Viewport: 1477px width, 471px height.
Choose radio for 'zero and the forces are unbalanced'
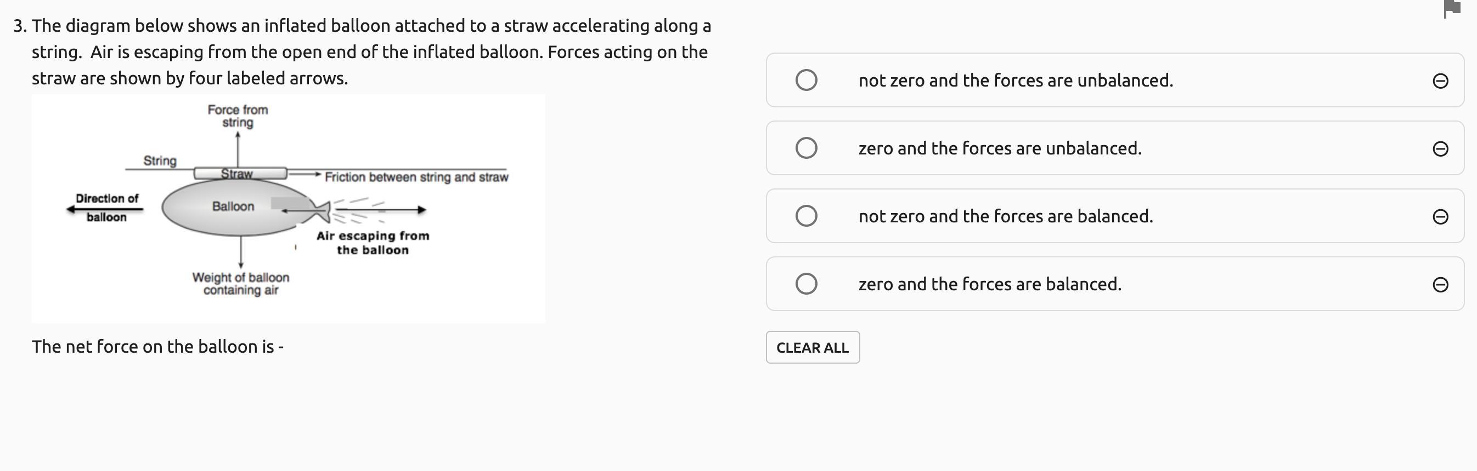tap(806, 148)
